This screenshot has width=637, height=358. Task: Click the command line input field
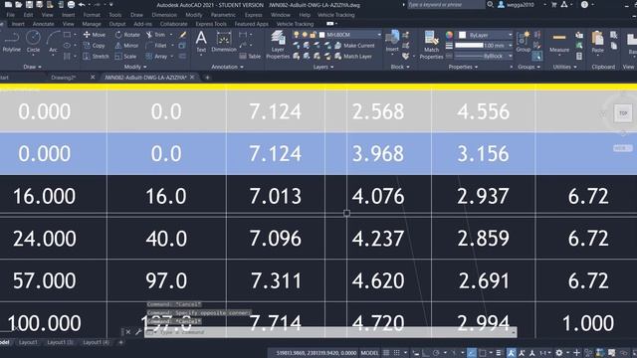331,332
